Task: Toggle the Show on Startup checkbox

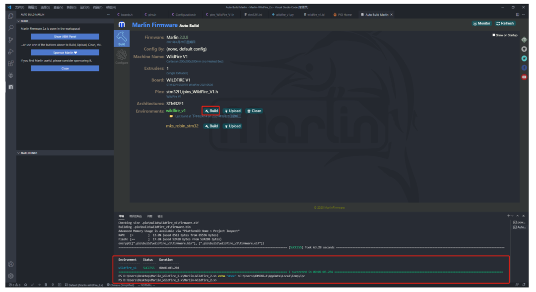Action: pyautogui.click(x=494, y=35)
